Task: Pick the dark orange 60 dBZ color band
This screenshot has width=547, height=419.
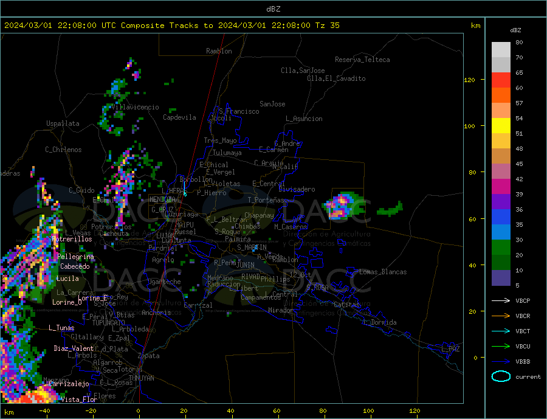Action: pos(501,95)
